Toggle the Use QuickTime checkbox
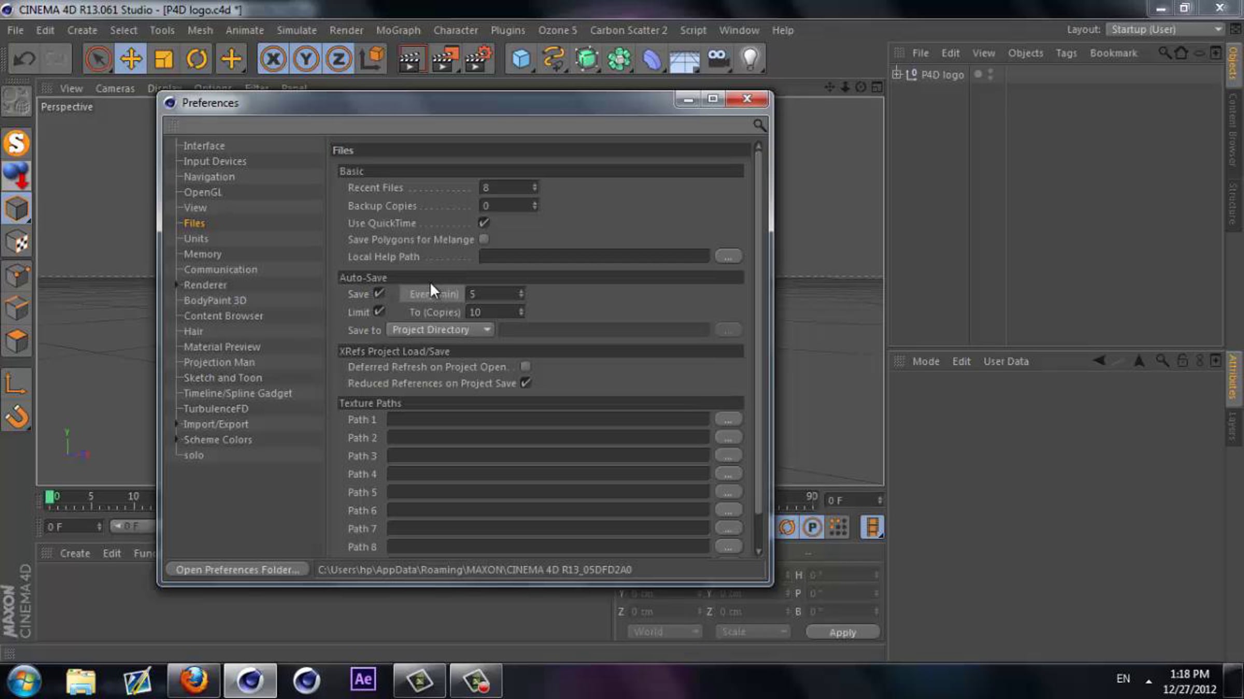The height and width of the screenshot is (699, 1244). tap(484, 223)
